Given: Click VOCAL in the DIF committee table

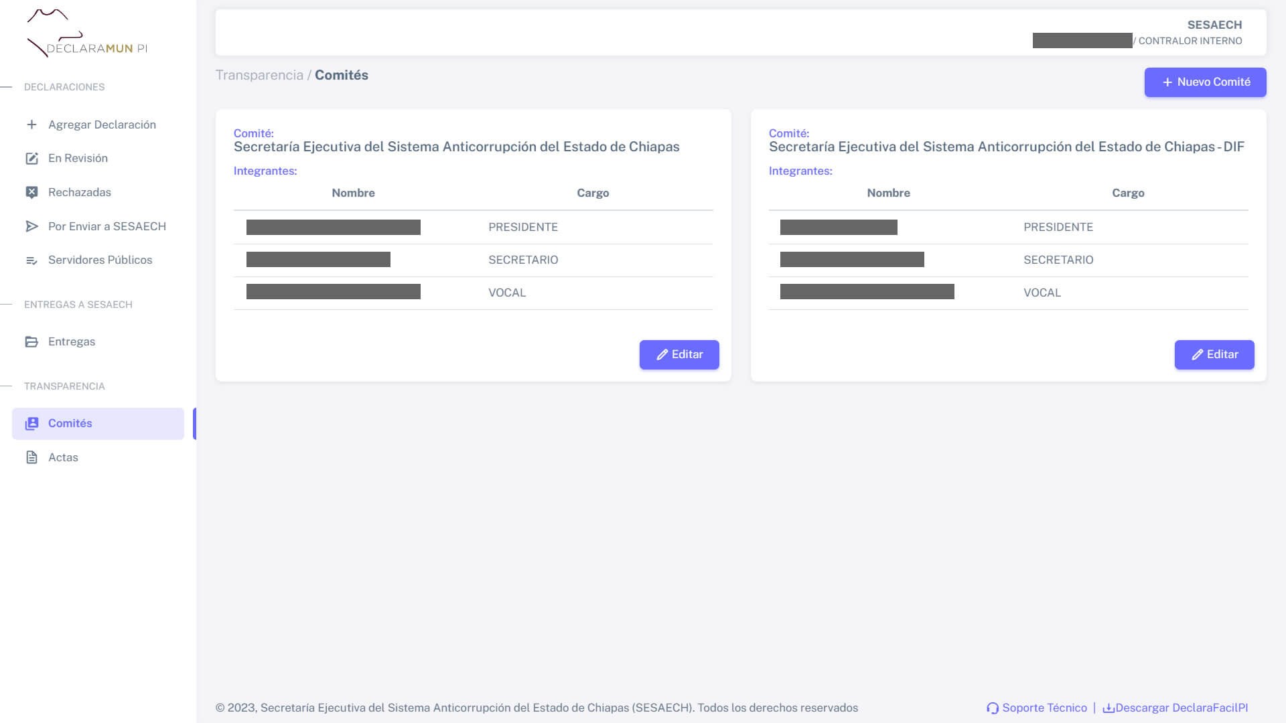Looking at the screenshot, I should pos(1042,293).
